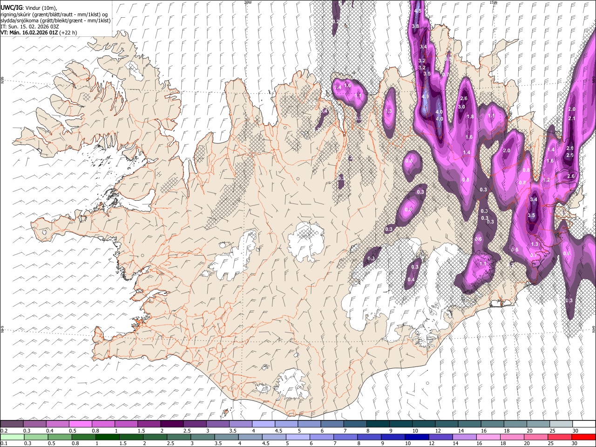
Task: Click the white swatch ending the snow legend
Action: [x=584, y=424]
